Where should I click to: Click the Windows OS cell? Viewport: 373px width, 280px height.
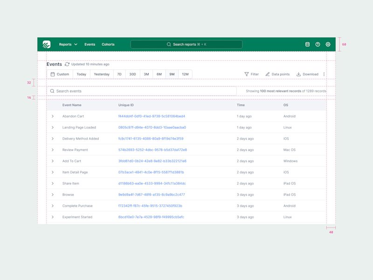coord(290,161)
